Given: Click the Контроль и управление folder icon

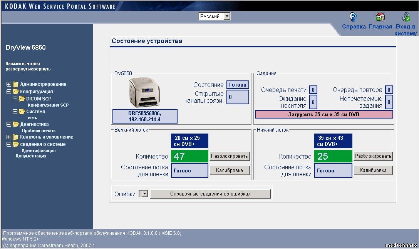Looking at the screenshot, I should [x=16, y=137].
